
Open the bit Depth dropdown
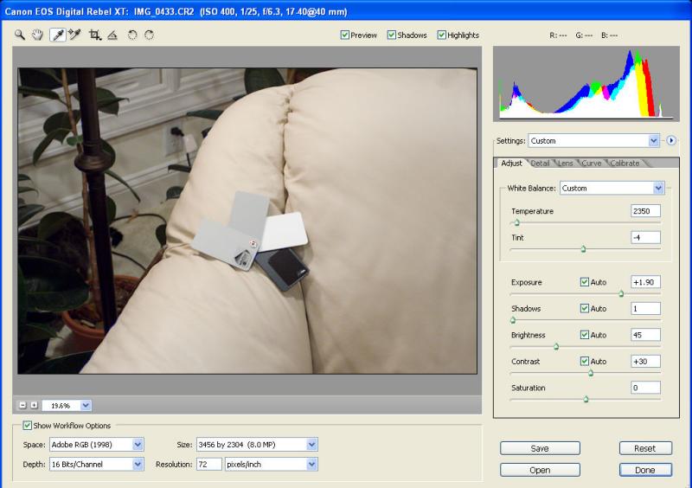tap(96, 464)
